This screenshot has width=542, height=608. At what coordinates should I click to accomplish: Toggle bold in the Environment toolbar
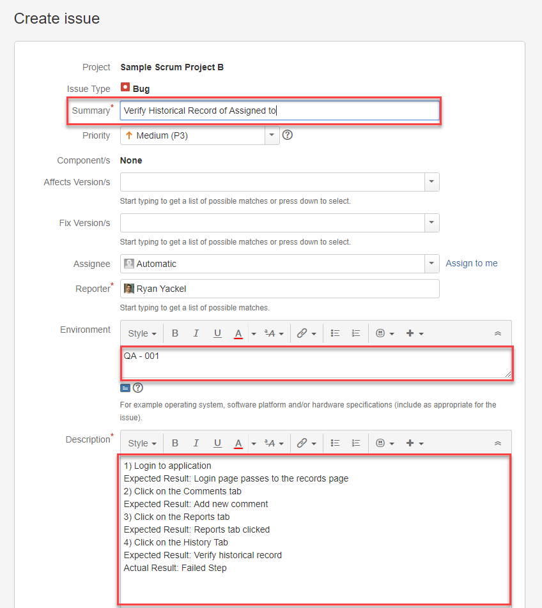click(175, 333)
